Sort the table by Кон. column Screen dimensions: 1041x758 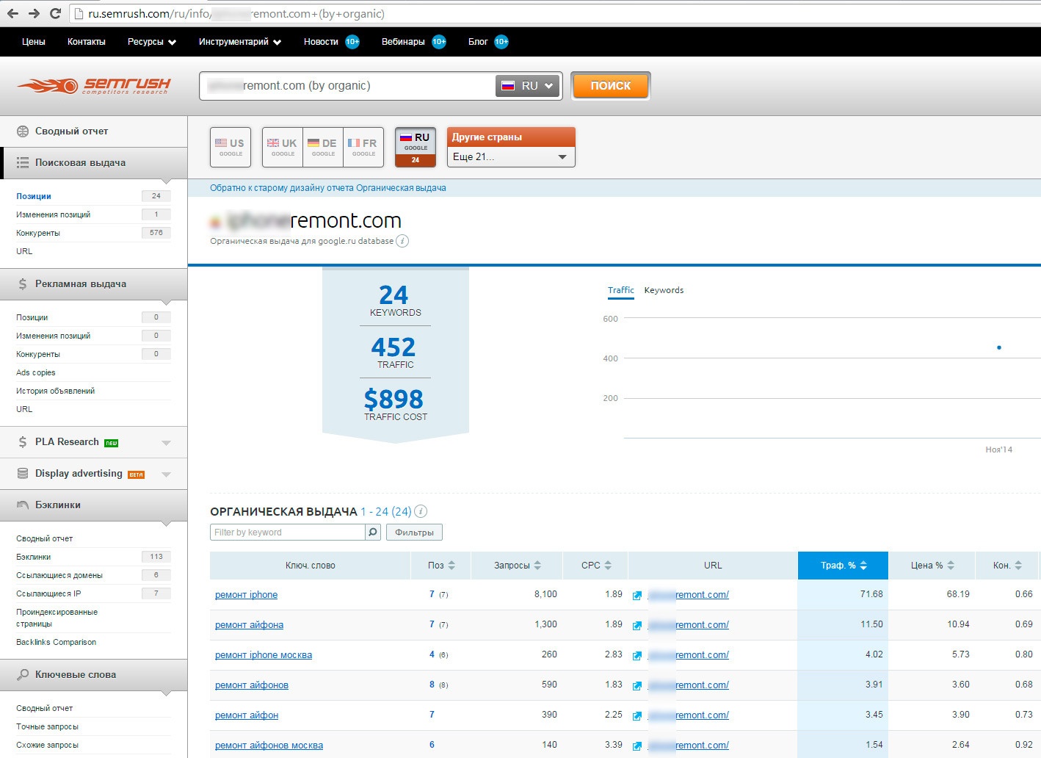point(1007,566)
